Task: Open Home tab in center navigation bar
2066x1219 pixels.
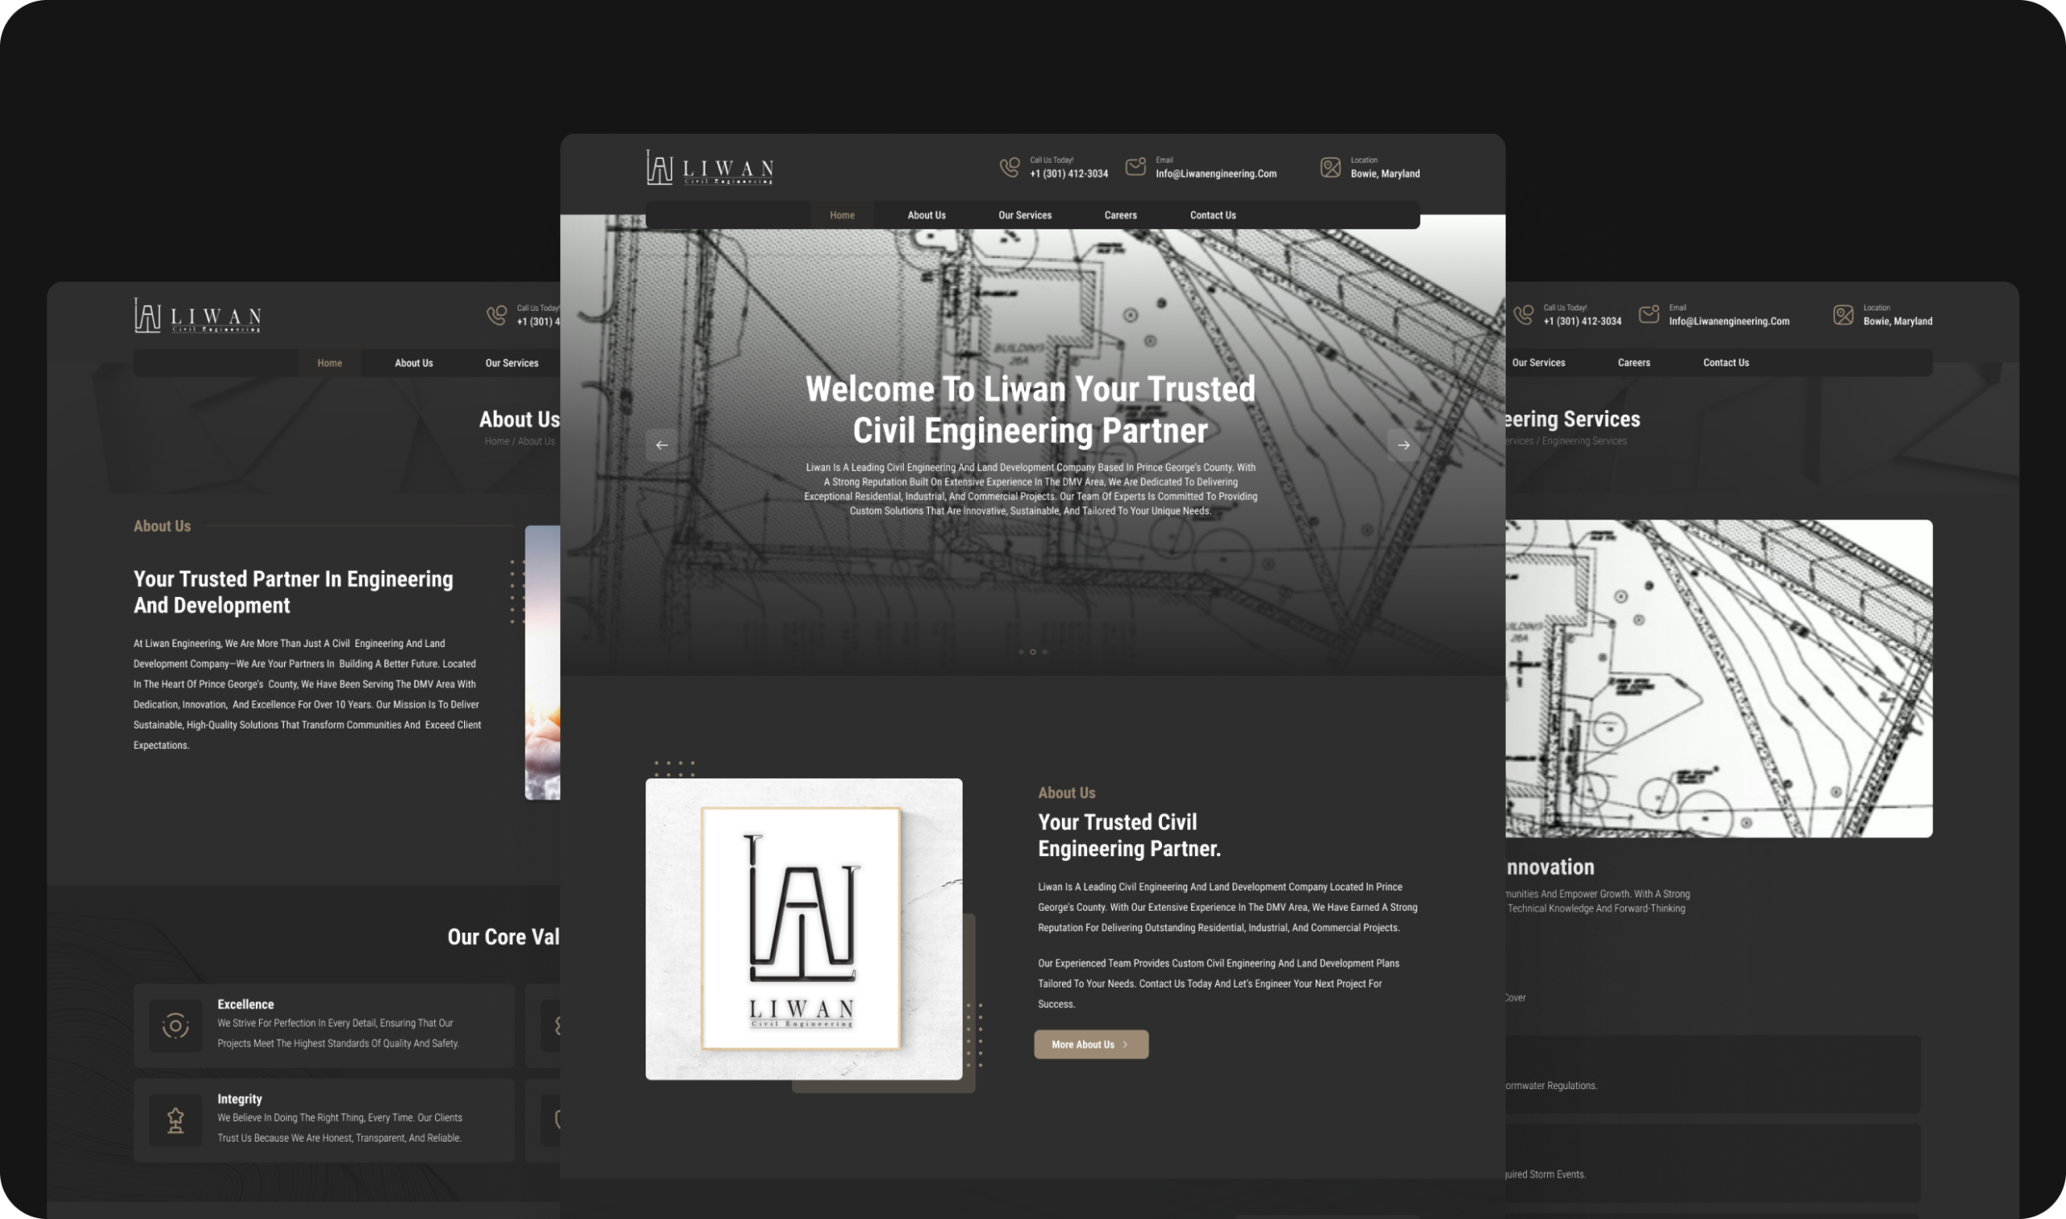Action: tap(842, 215)
